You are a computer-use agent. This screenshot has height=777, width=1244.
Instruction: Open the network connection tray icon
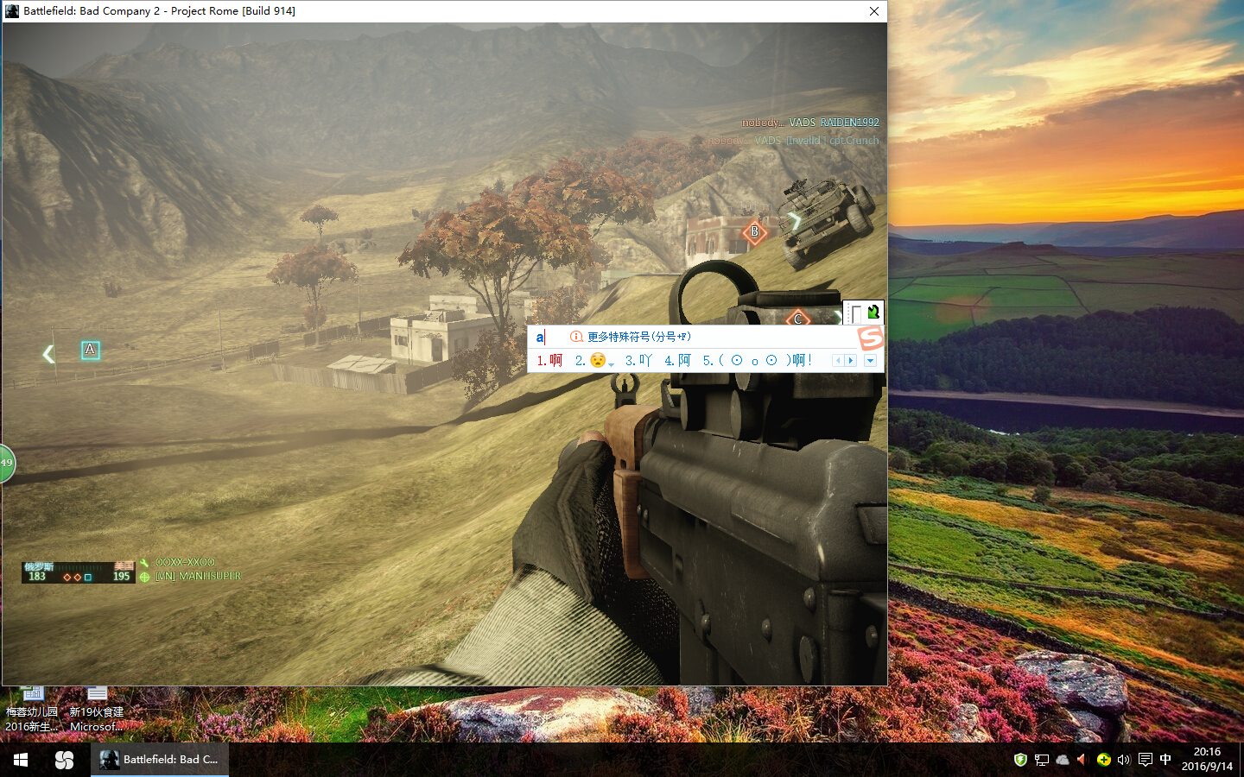tap(1042, 760)
